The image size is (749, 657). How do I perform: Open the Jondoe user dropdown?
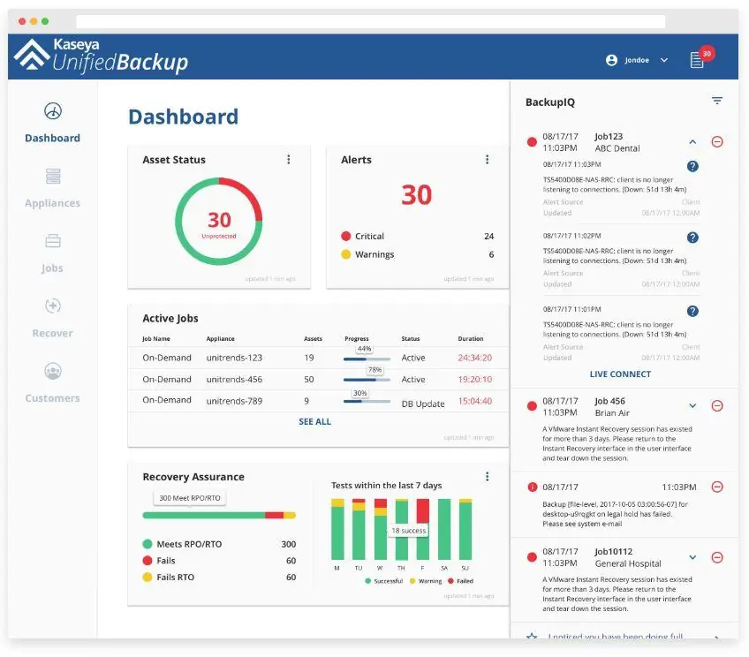tap(637, 60)
